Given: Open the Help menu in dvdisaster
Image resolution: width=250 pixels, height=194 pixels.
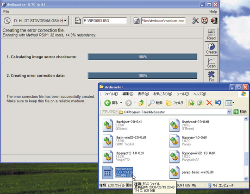Looking at the screenshot, I should tap(213, 12).
